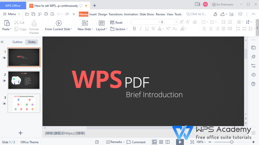Switch to Slide Sorter view

point(161,142)
